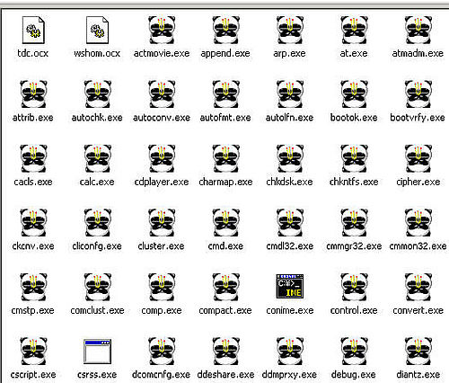Screen dimensions: 449x383
Task: Select the chkdsk.exe panda icon
Action: pos(290,158)
